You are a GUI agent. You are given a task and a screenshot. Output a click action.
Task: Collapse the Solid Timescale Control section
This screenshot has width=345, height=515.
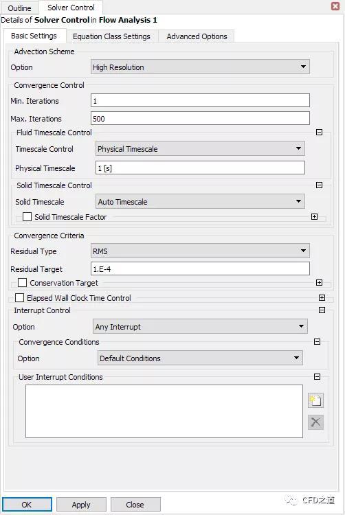pos(319,185)
